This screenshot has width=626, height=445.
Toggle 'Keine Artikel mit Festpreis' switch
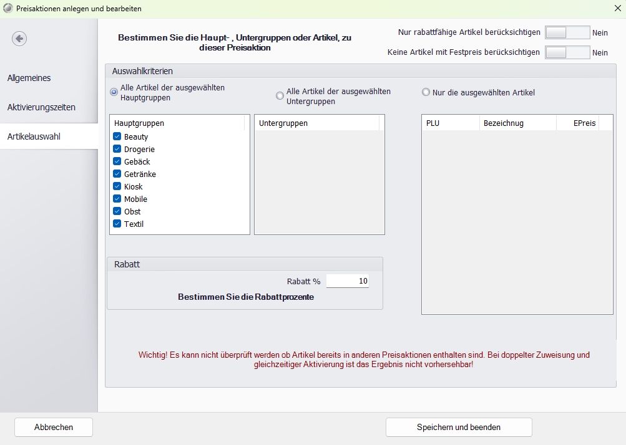(567, 52)
